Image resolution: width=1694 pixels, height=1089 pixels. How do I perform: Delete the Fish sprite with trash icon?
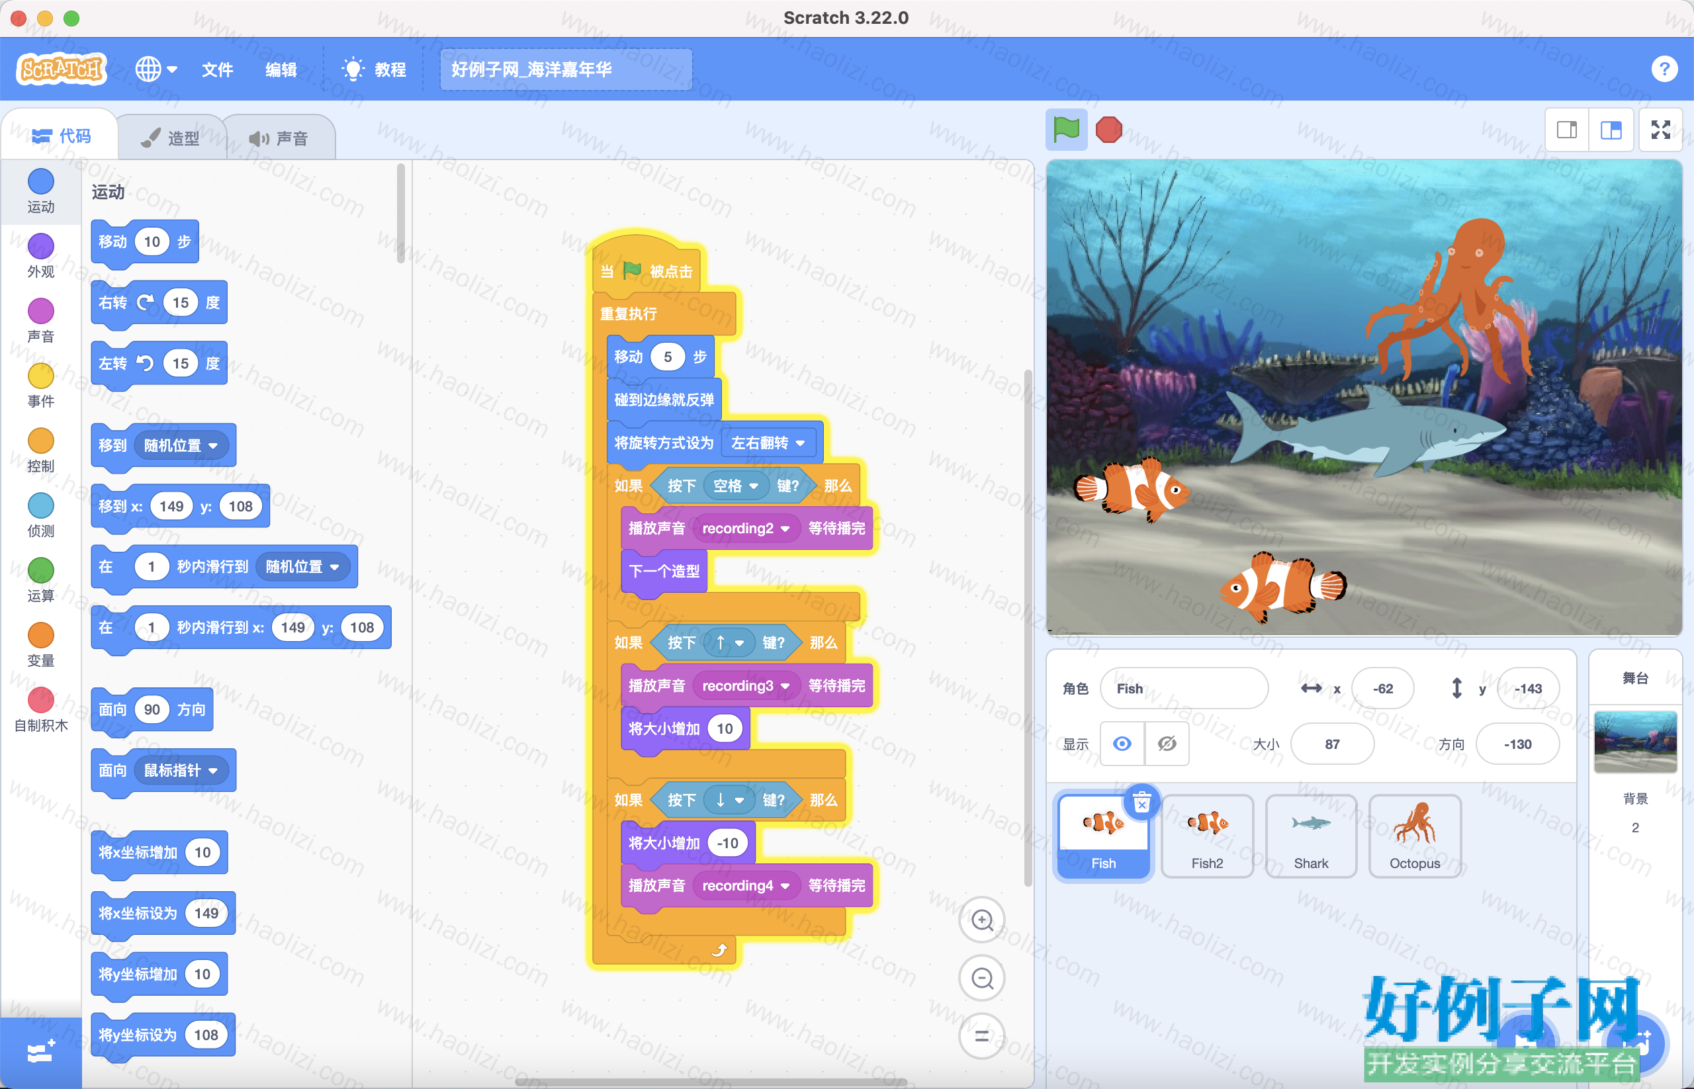tap(1141, 803)
